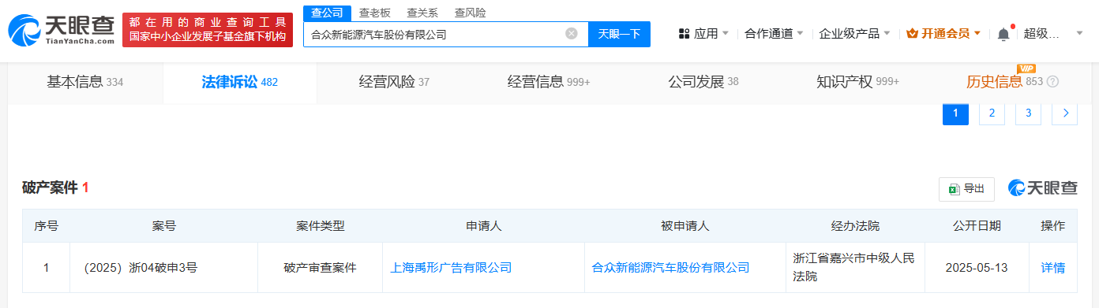Click case number (2025) 浙04破申3号

(141, 268)
